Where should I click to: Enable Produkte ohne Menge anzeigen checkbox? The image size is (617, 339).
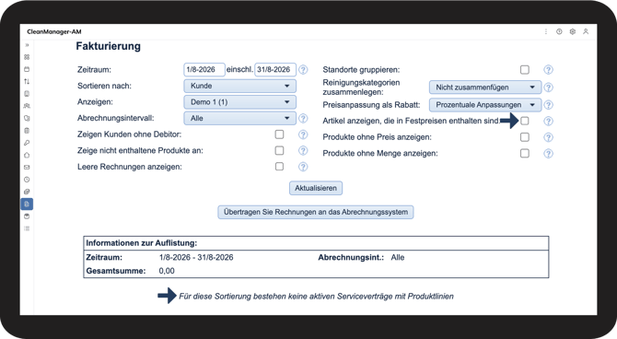pyautogui.click(x=525, y=153)
